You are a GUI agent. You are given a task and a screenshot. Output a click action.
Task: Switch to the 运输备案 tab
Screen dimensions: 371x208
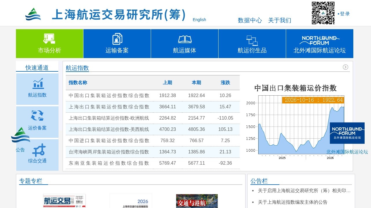[x=117, y=44]
